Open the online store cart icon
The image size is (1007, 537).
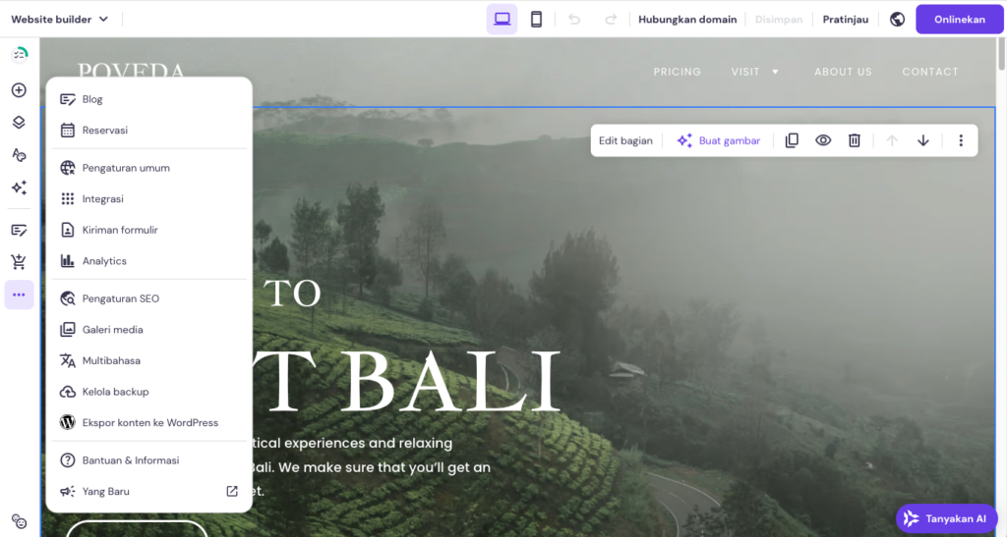(x=19, y=261)
